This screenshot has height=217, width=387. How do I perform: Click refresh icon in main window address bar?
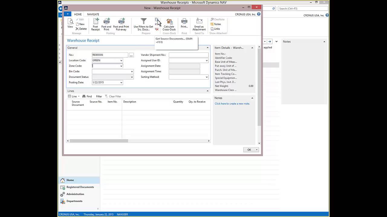tap(274, 9)
